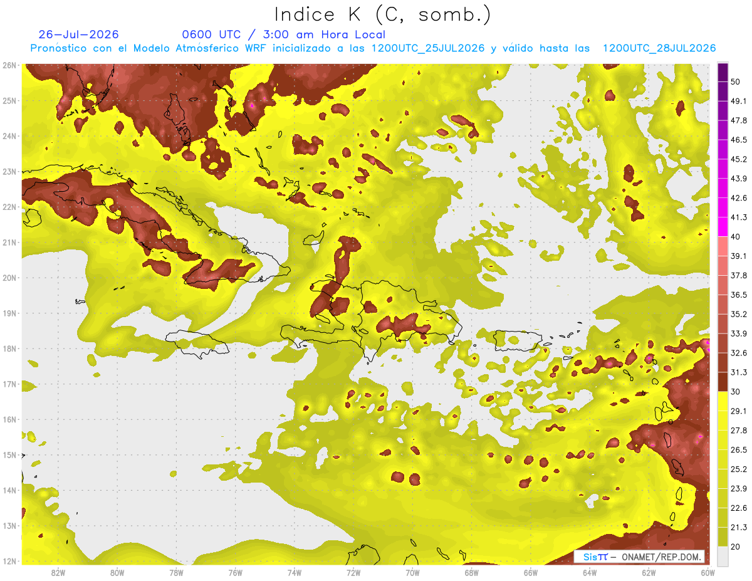Click the colorbar label '23.9'
The height and width of the screenshot is (581, 752).
point(738,488)
